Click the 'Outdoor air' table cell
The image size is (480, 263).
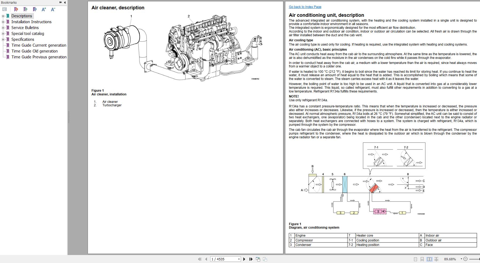[x=450, y=240]
